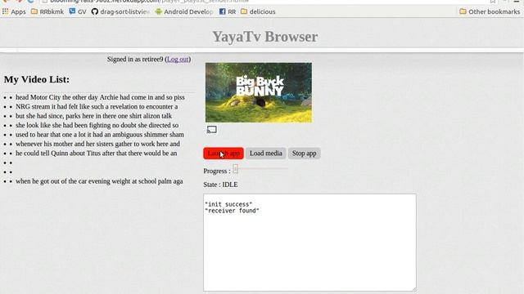Open the drag-sort-listview GitHub bookmark
524x294 pixels.
pyautogui.click(x=120, y=11)
